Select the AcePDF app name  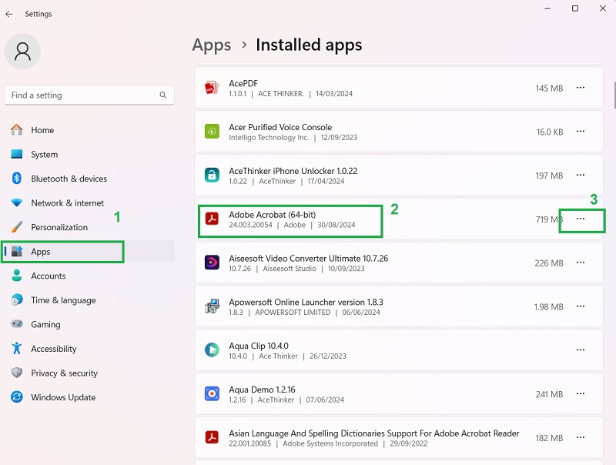coord(243,84)
